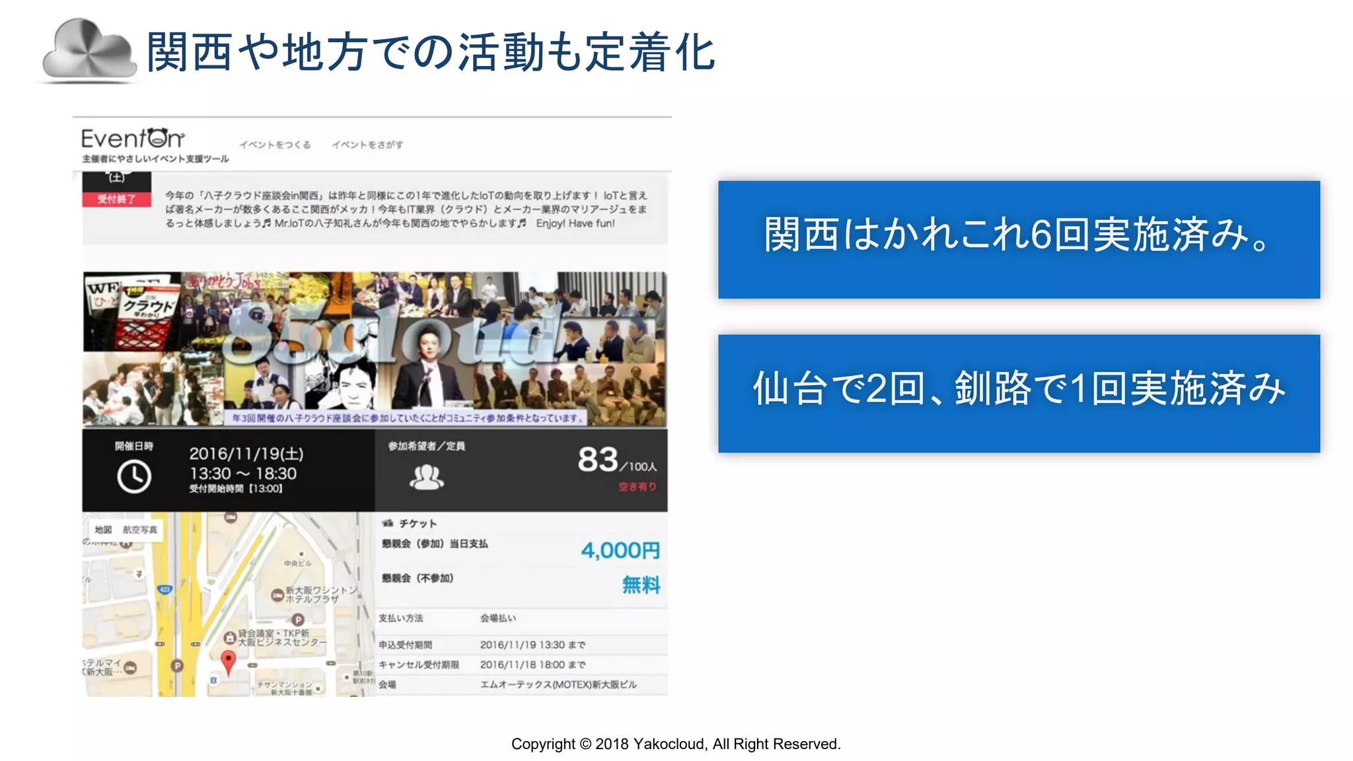The height and width of the screenshot is (761, 1353).
Task: Click the 85cloud event collage banner
Action: pos(375,349)
